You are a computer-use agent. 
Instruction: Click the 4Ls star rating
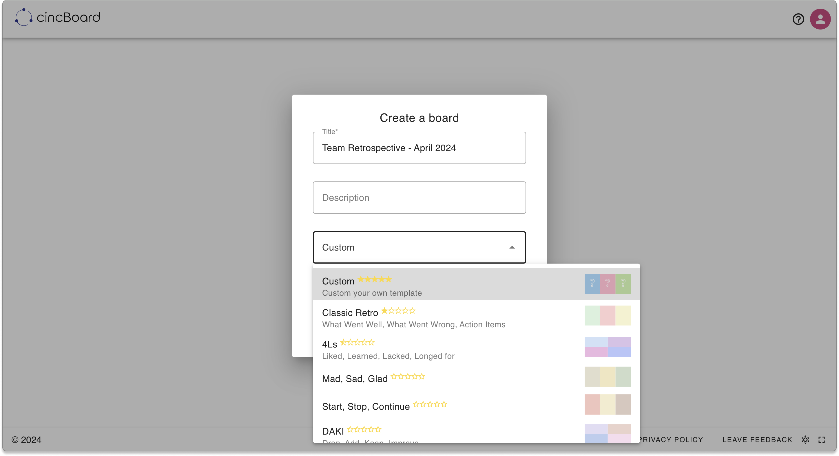tap(357, 343)
